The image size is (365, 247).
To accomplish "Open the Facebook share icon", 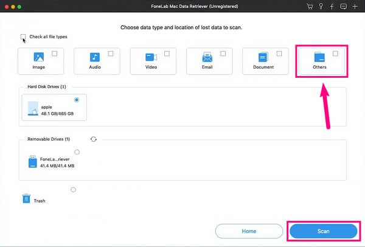I will (x=332, y=6).
